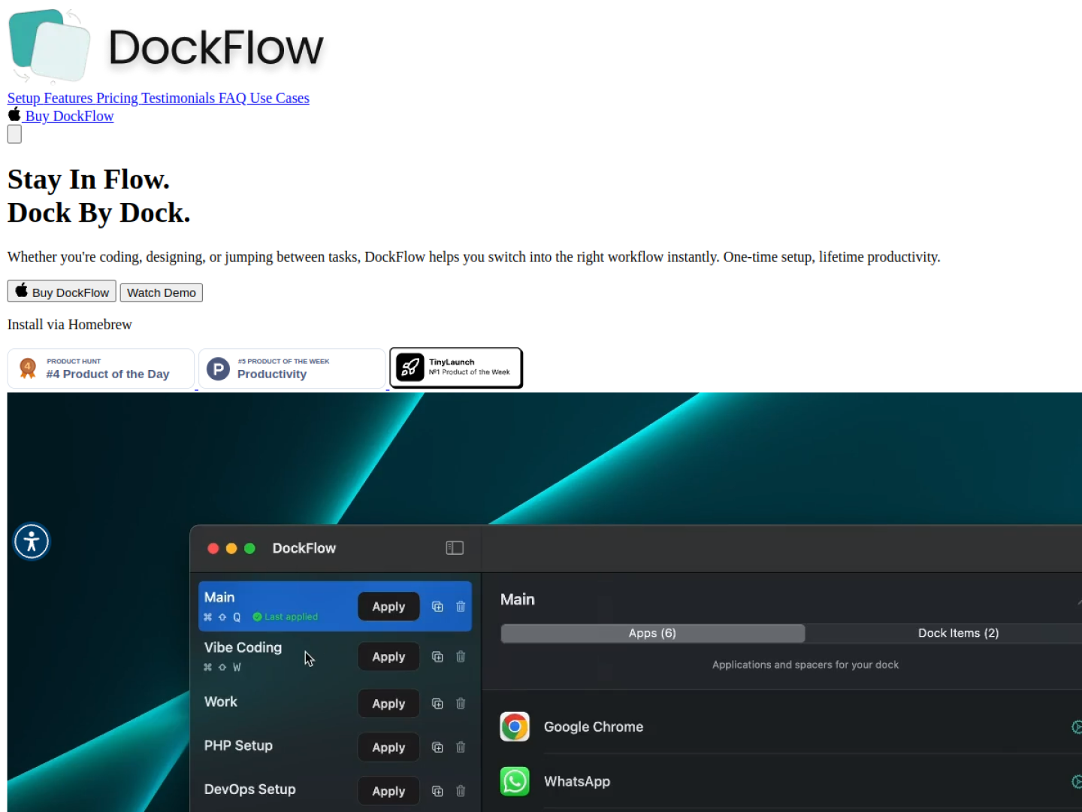
Task: Delete the Vibe Coding profile
Action: click(461, 657)
